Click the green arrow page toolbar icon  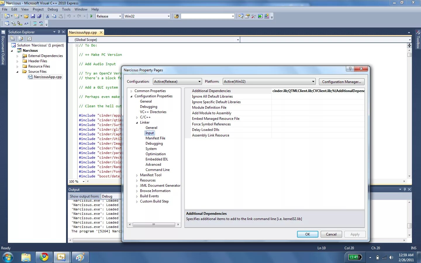[260, 16]
